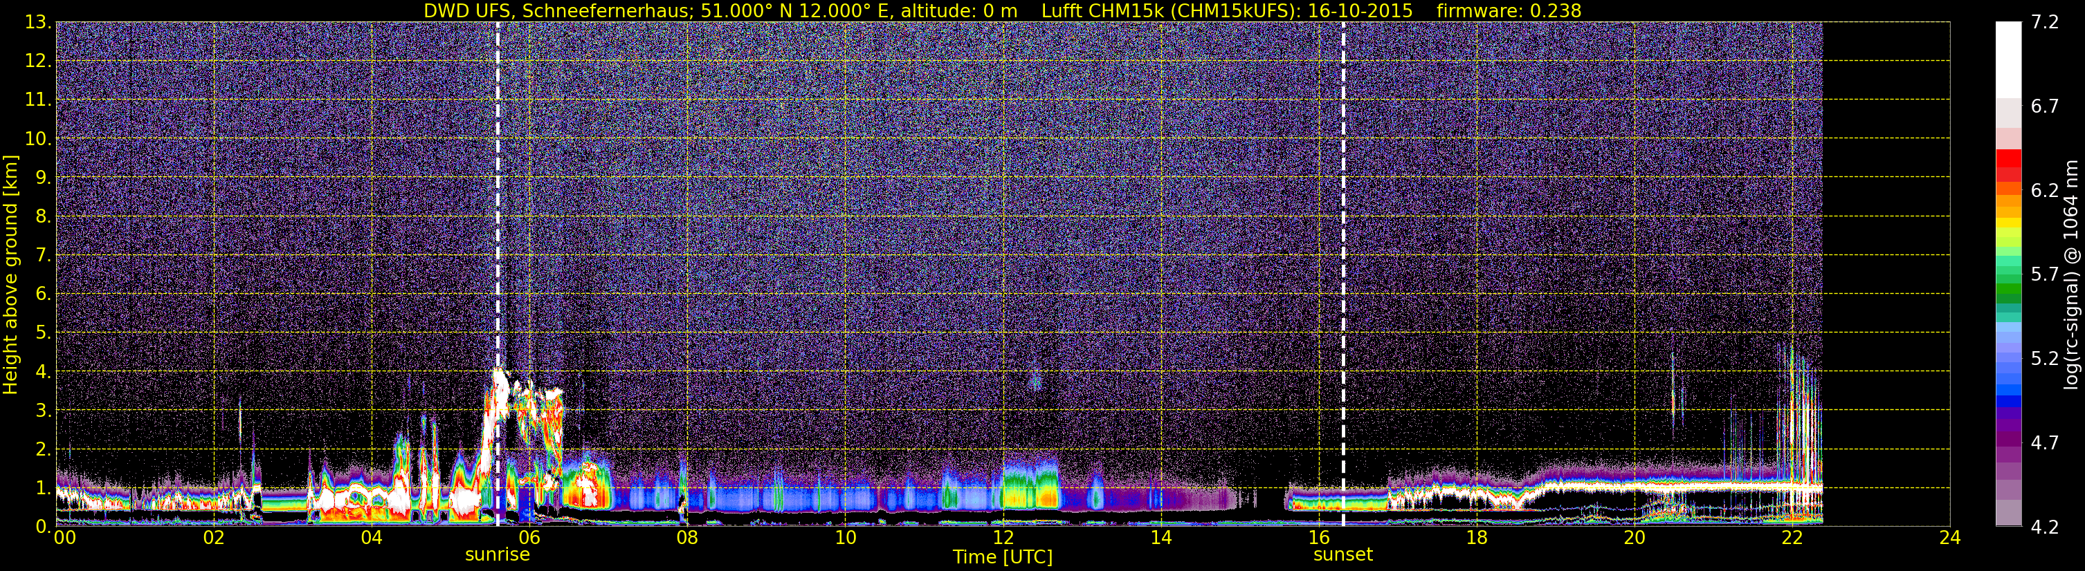Click the date '16-10-2015' in title
This screenshot has width=2085, height=571.
(1360, 10)
